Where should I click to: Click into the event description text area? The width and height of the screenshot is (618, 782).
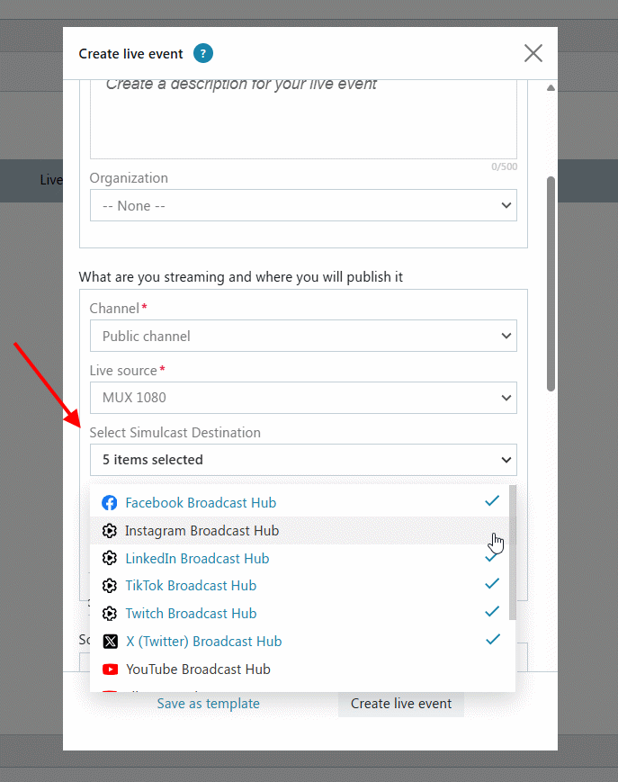point(303,120)
